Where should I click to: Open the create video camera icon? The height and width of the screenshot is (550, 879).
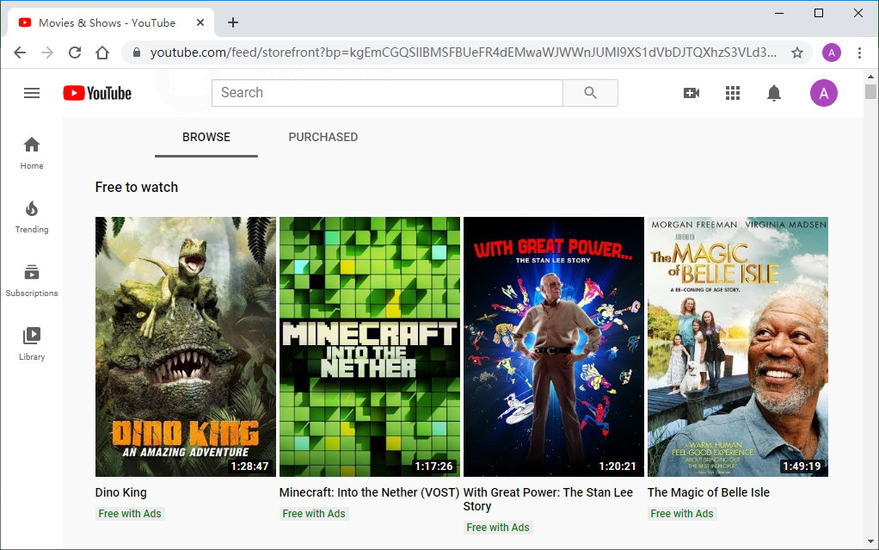(x=692, y=93)
